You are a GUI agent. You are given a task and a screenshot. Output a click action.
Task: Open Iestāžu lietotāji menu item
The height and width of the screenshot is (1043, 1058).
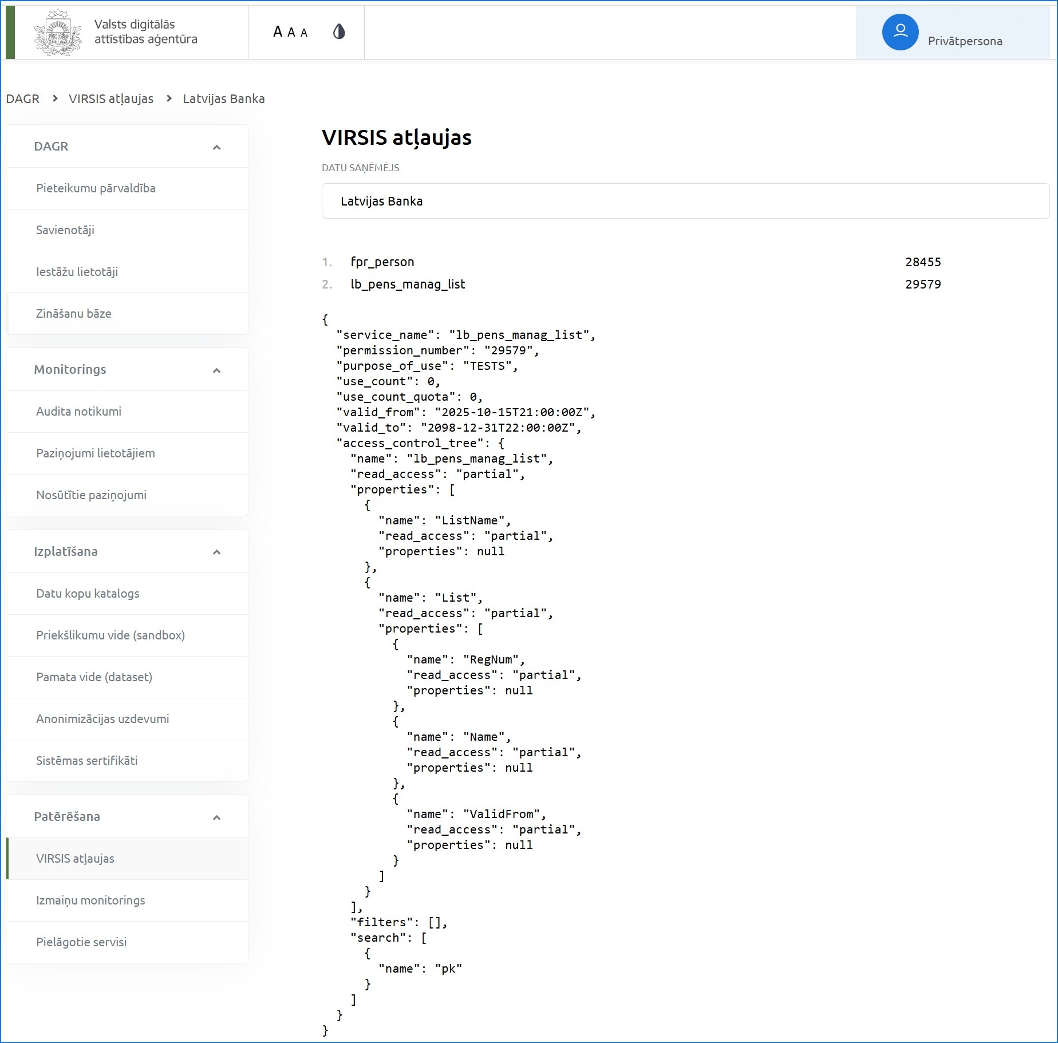[127, 272]
